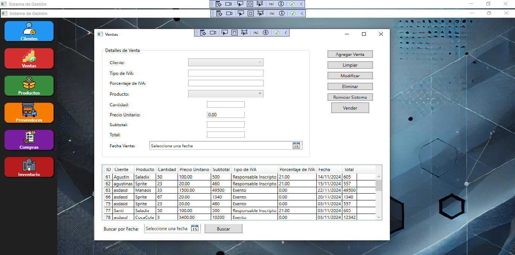Image resolution: width=515 pixels, height=255 pixels.
Task: Click the Agregar Venta button
Action: [x=350, y=54]
